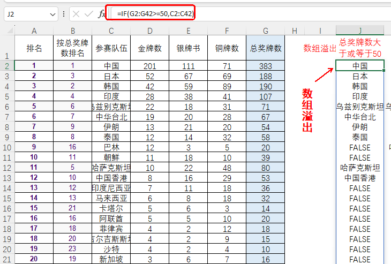Viewport: 391px width, 264px height.
Task: Select cell C16 containing 卡塔尔
Action: pos(111,208)
